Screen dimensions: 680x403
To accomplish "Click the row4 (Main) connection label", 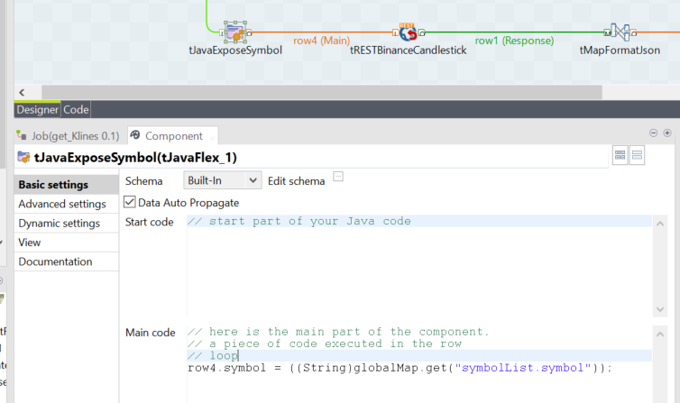I will click(x=321, y=41).
